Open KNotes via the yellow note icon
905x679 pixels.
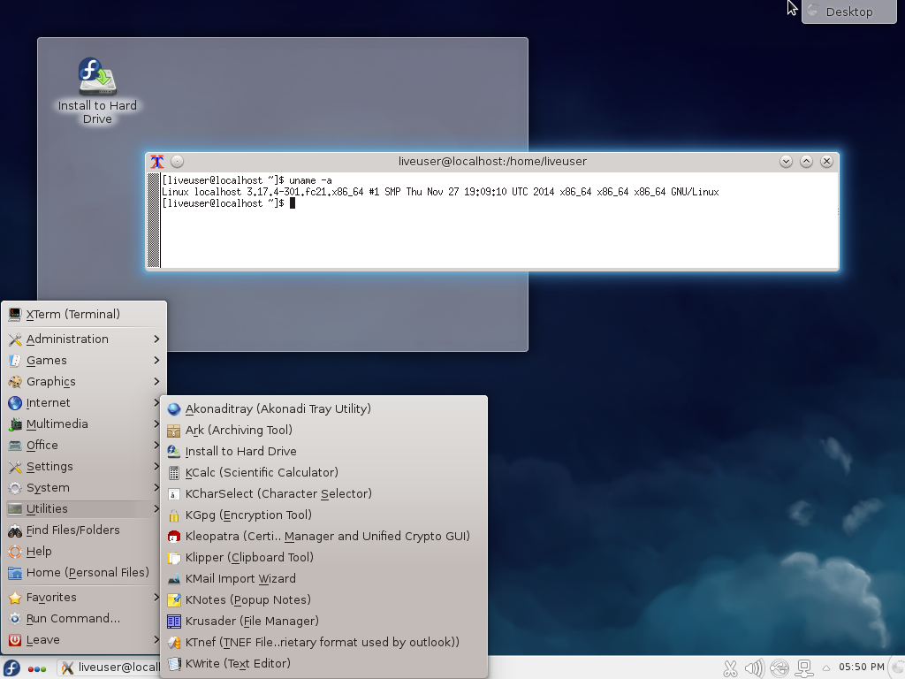click(174, 600)
